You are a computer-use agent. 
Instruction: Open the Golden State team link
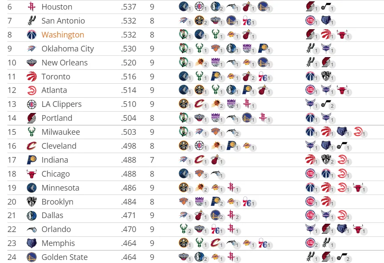[64, 257]
